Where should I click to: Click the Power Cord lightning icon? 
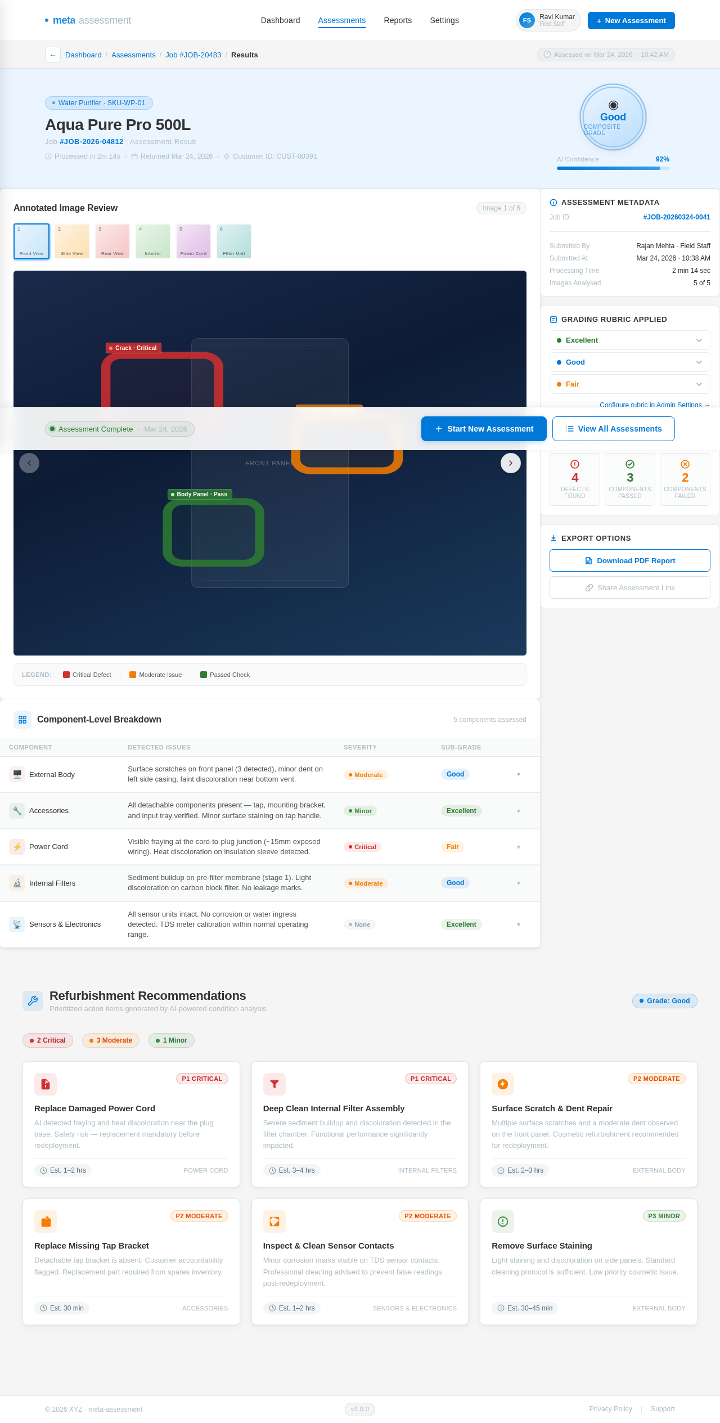(17, 847)
